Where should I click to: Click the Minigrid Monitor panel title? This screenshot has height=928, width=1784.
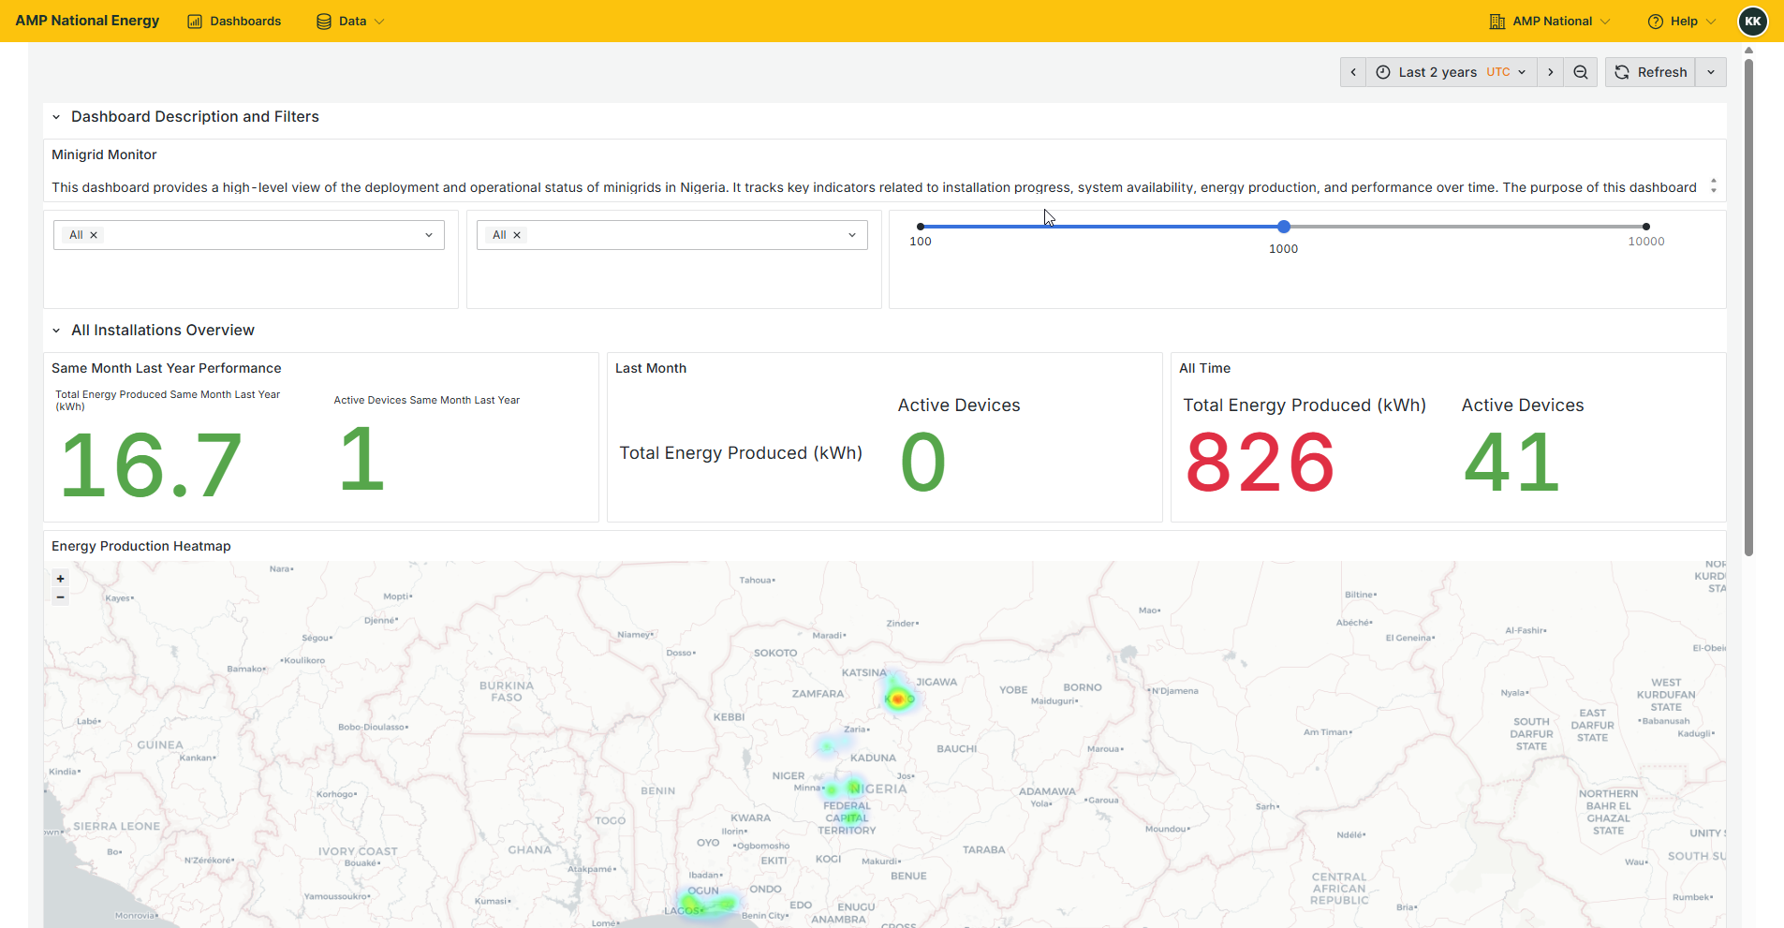(x=104, y=155)
